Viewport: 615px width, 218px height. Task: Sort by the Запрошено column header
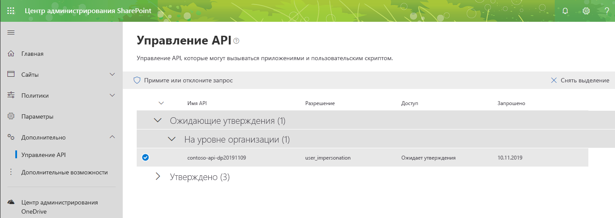511,103
